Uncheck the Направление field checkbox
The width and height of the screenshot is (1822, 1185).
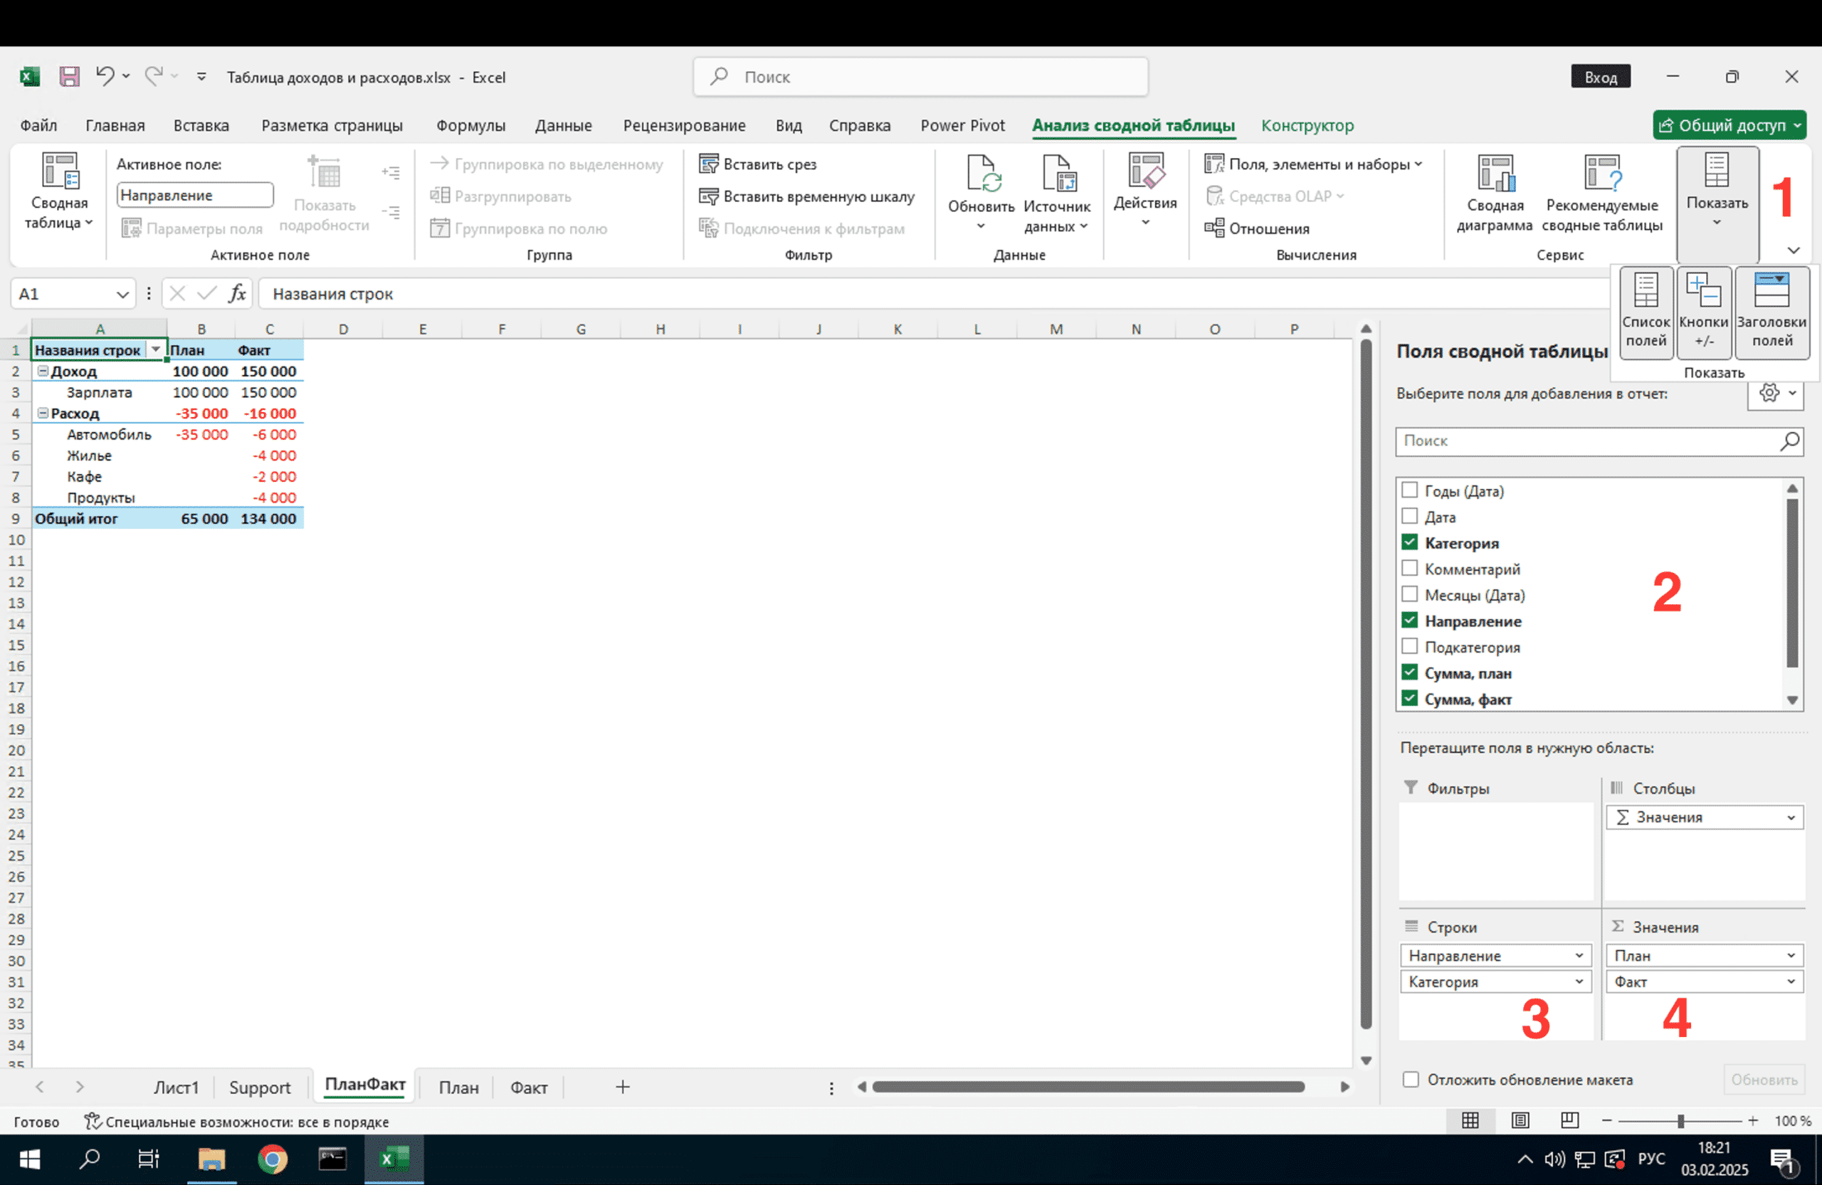pos(1409,620)
